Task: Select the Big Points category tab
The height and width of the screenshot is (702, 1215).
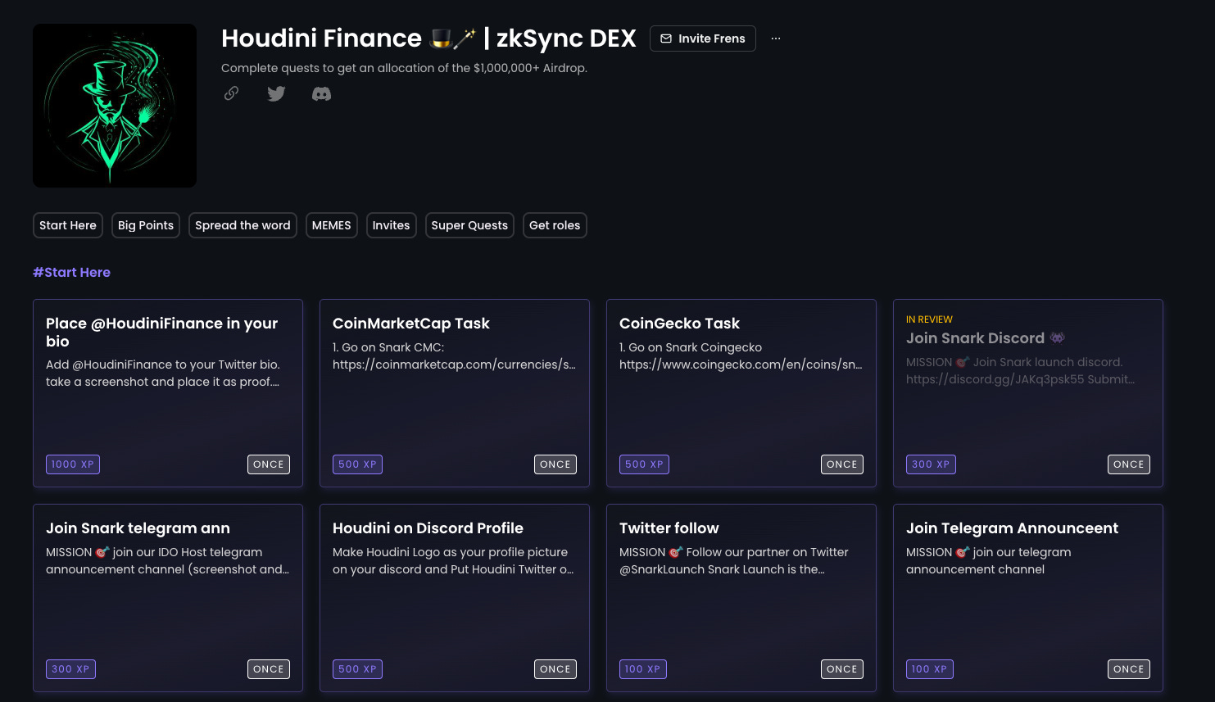Action: click(146, 225)
